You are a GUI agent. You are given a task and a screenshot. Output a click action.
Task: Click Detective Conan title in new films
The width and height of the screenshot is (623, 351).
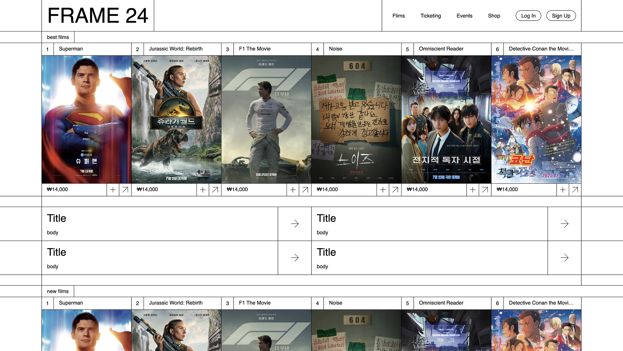coord(541,303)
